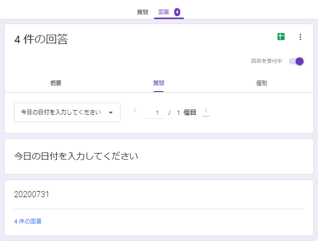The width and height of the screenshot is (318, 241).
Task: Select the top 回答 tab
Action: 164,12
